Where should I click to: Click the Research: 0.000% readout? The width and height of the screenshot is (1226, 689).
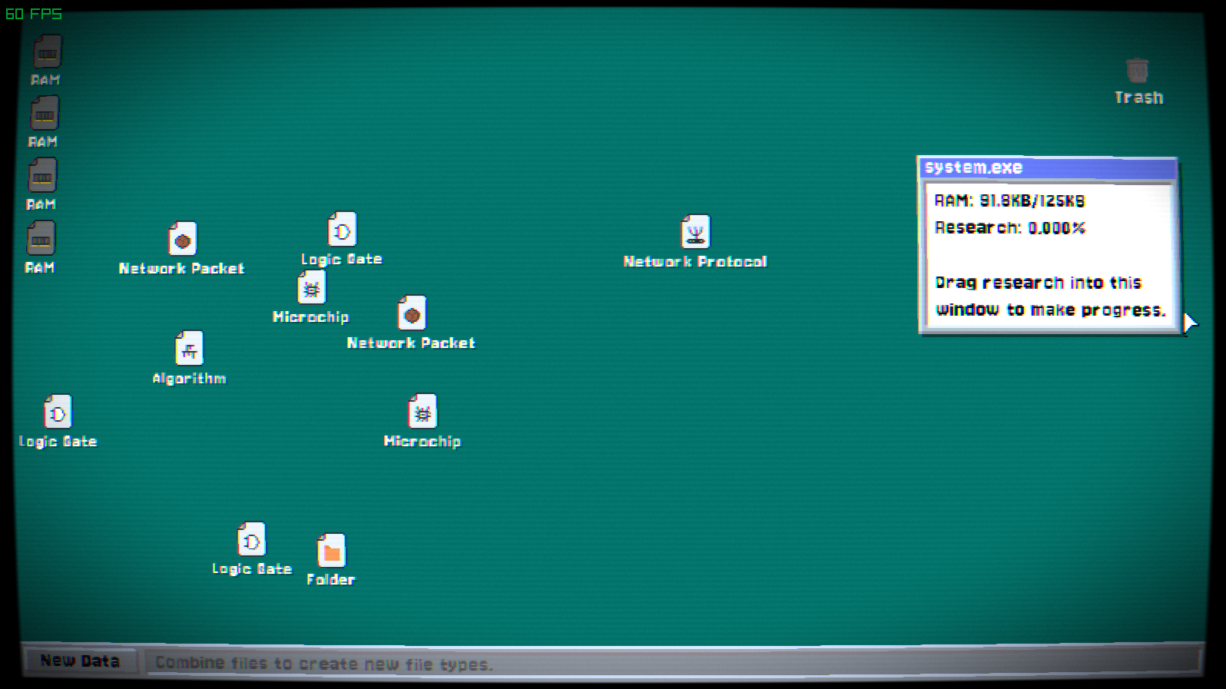1009,228
